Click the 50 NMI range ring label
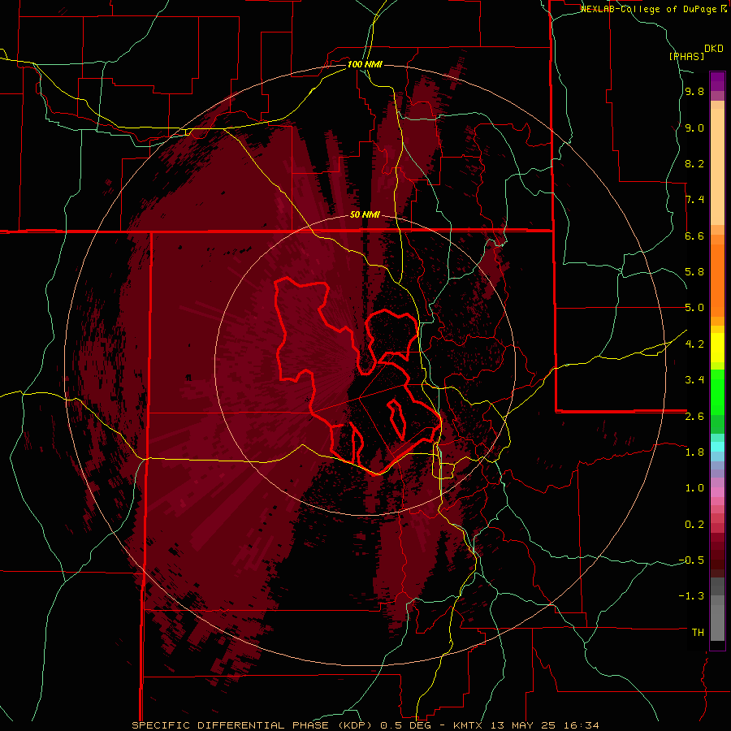The image size is (731, 731). click(x=365, y=214)
